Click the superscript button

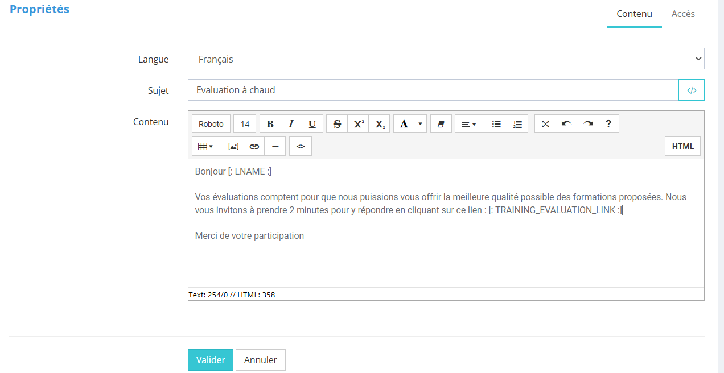[359, 124]
